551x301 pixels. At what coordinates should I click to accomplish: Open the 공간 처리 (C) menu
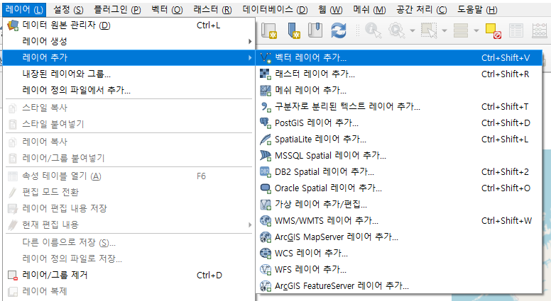pos(421,9)
